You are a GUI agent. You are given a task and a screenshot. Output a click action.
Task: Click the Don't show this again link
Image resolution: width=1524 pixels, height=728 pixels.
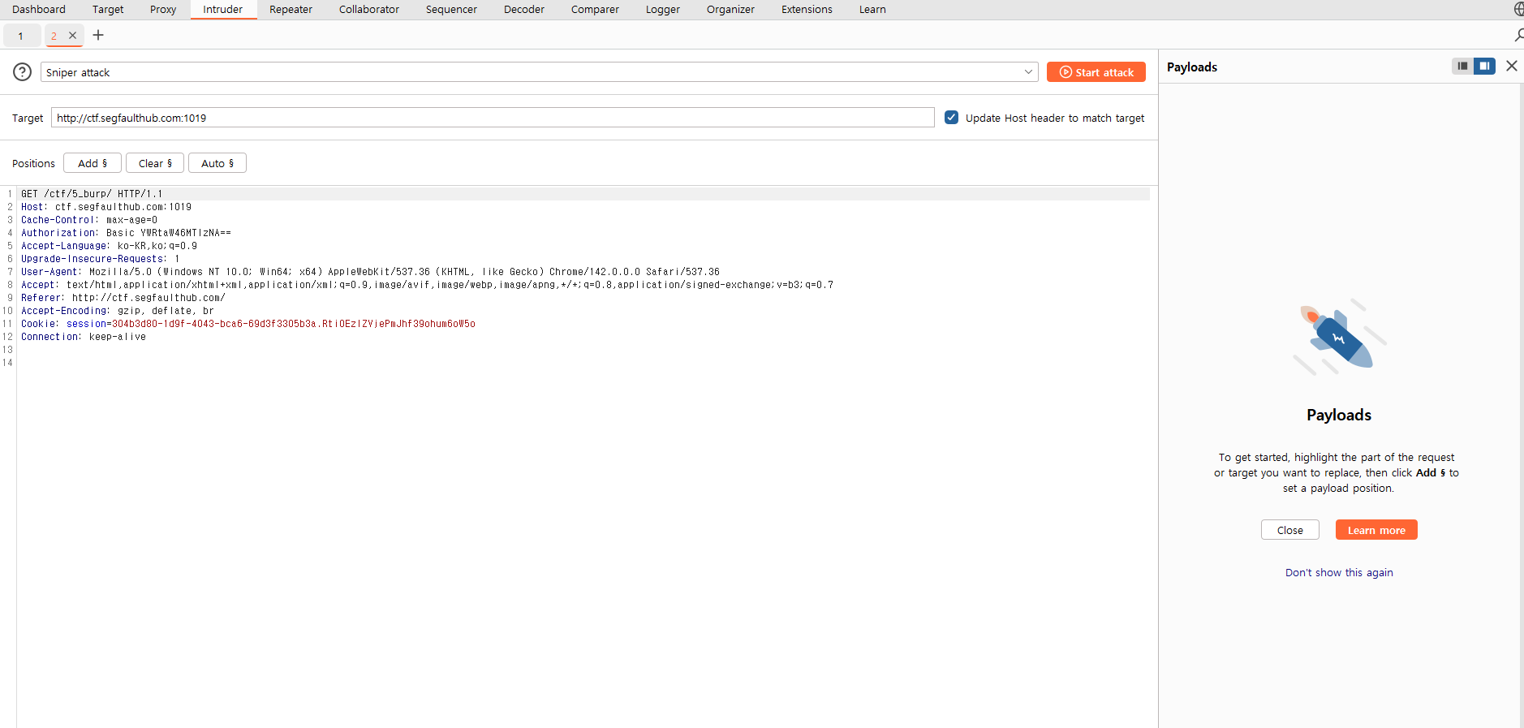click(x=1339, y=573)
